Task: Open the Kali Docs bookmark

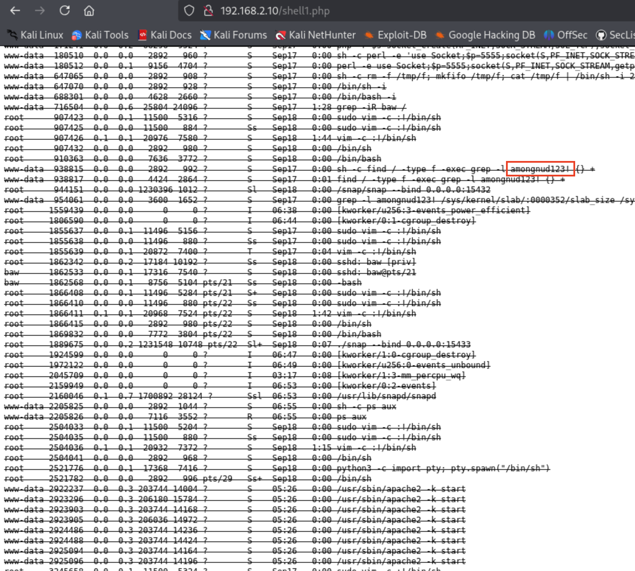Action: pyautogui.click(x=165, y=35)
